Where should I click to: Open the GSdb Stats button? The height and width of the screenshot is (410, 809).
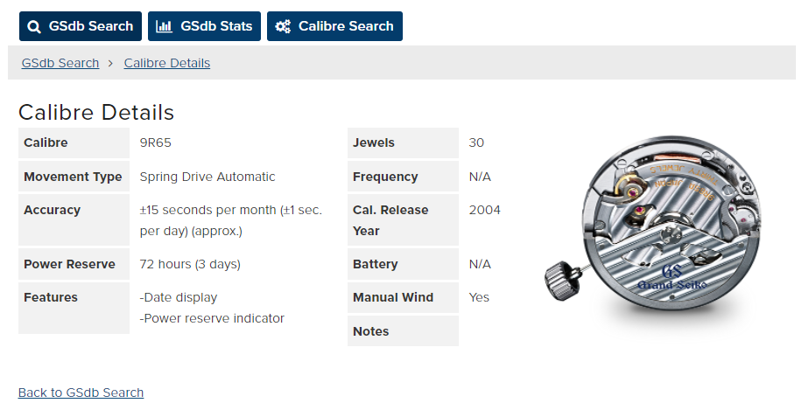tap(204, 26)
